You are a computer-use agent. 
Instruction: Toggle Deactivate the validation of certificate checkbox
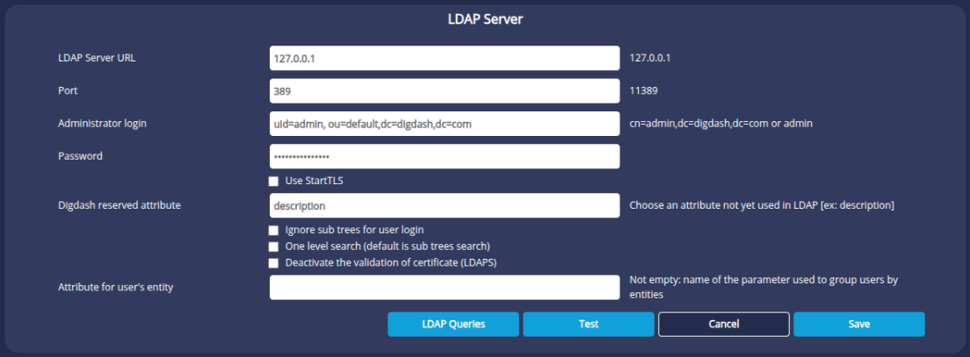coord(274,262)
